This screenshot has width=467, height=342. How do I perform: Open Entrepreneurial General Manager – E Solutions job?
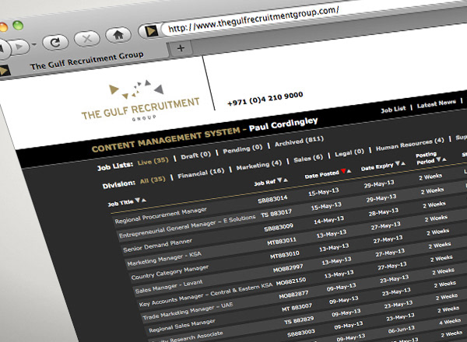188,226
